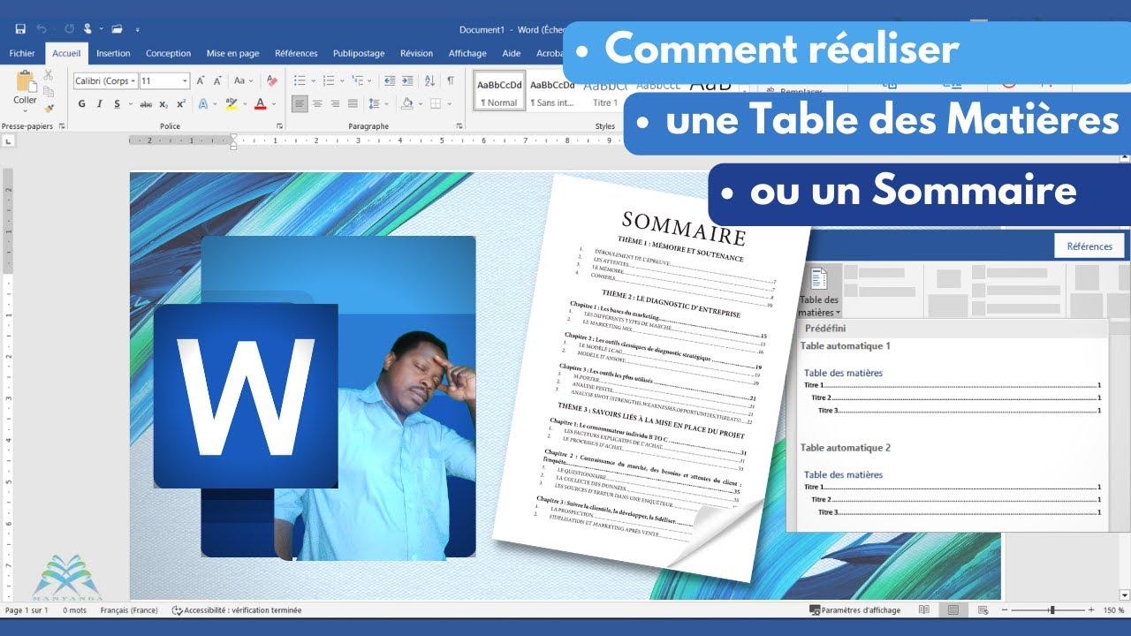Toggle superscript x² formatting
Screen dimensions: 1131x636
pyautogui.click(x=181, y=103)
